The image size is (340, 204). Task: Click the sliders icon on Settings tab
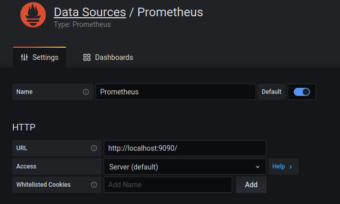tap(24, 57)
